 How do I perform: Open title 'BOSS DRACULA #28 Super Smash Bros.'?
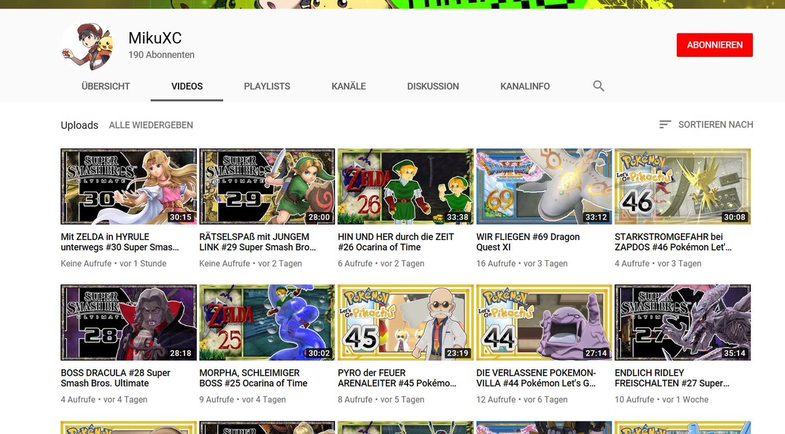click(116, 378)
